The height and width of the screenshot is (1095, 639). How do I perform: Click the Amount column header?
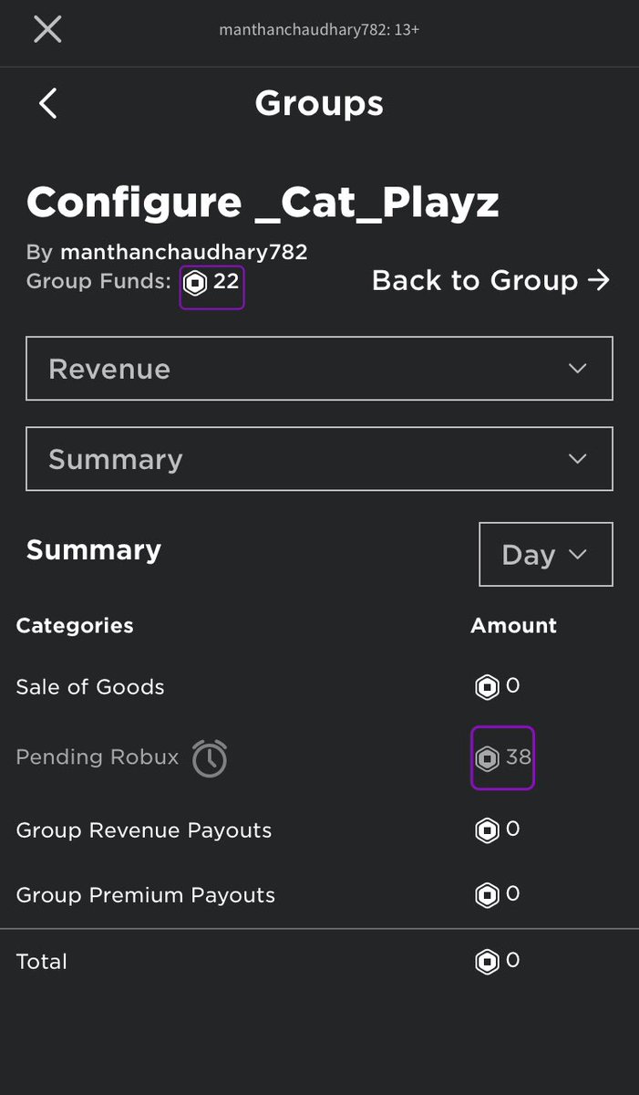(x=513, y=626)
